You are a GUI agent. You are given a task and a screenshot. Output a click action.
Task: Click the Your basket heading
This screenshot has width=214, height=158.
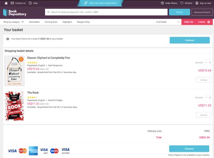coord(13,30)
